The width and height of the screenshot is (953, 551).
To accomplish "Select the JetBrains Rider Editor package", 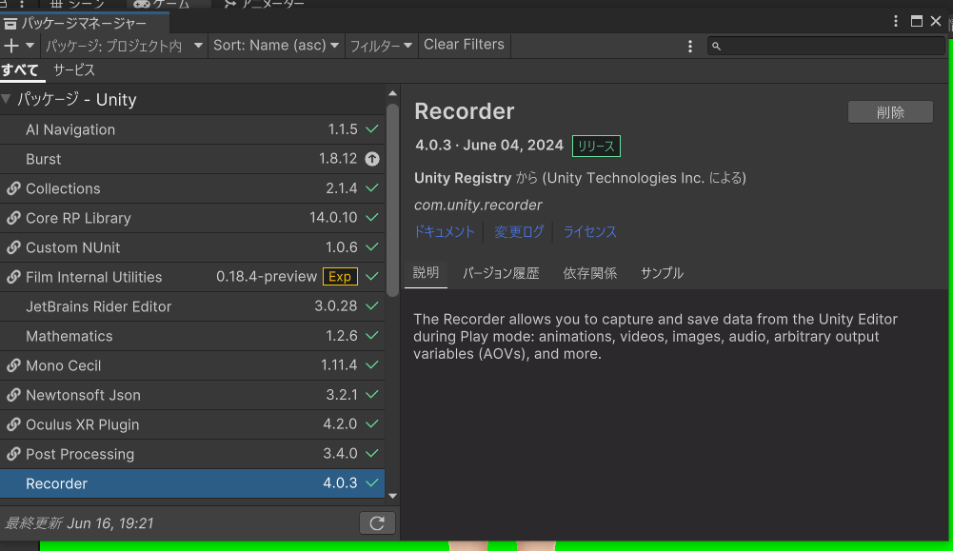I will [x=192, y=306].
